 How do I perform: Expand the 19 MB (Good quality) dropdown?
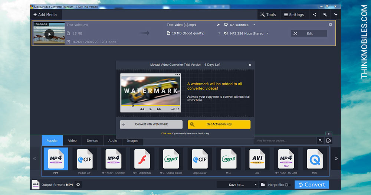tap(219, 33)
